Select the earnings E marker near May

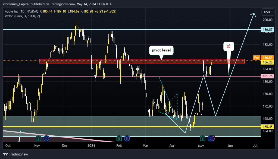(x=202, y=138)
